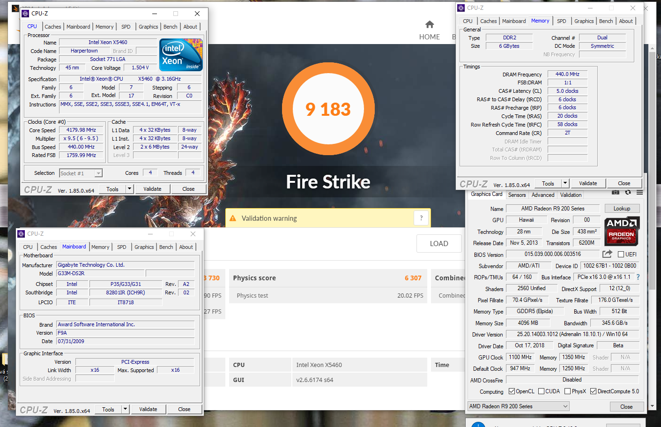Click the Lookup button in GPU-Z
The width and height of the screenshot is (661, 427).
[622, 209]
